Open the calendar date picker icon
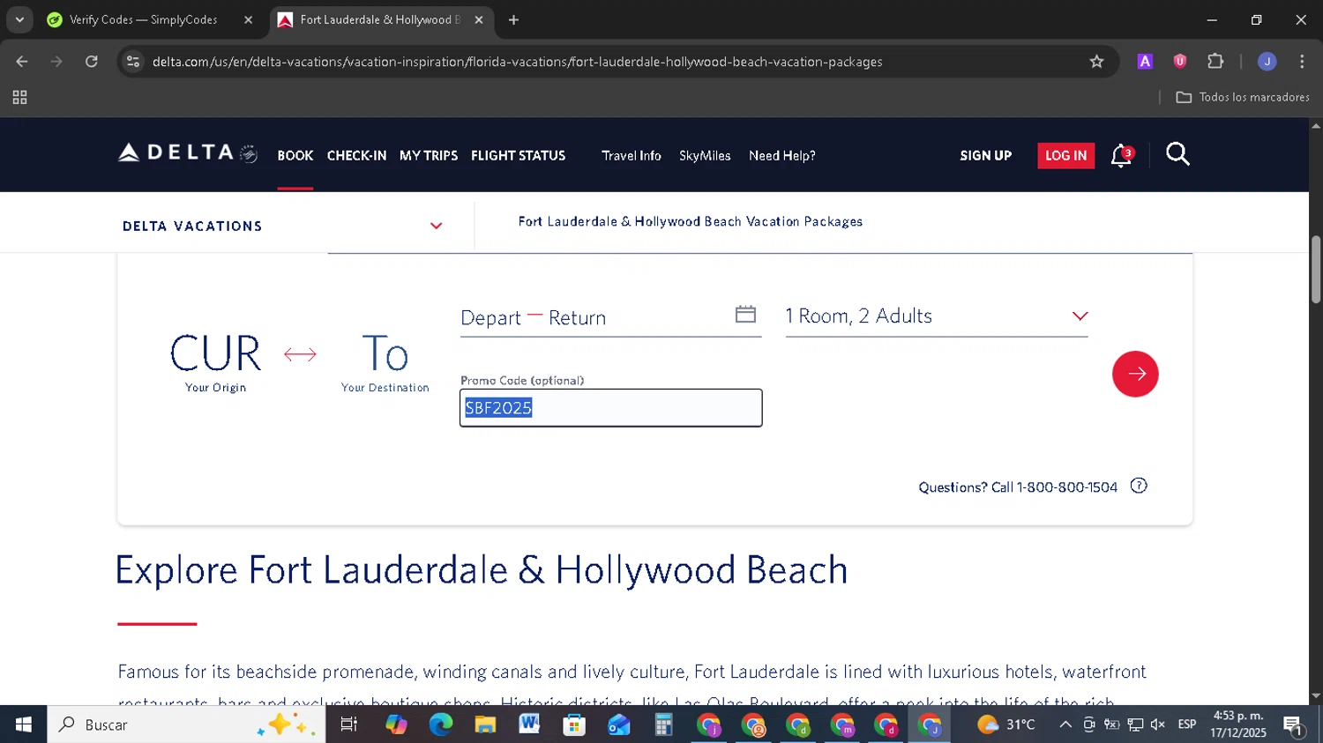The height and width of the screenshot is (743, 1323). coord(745,315)
